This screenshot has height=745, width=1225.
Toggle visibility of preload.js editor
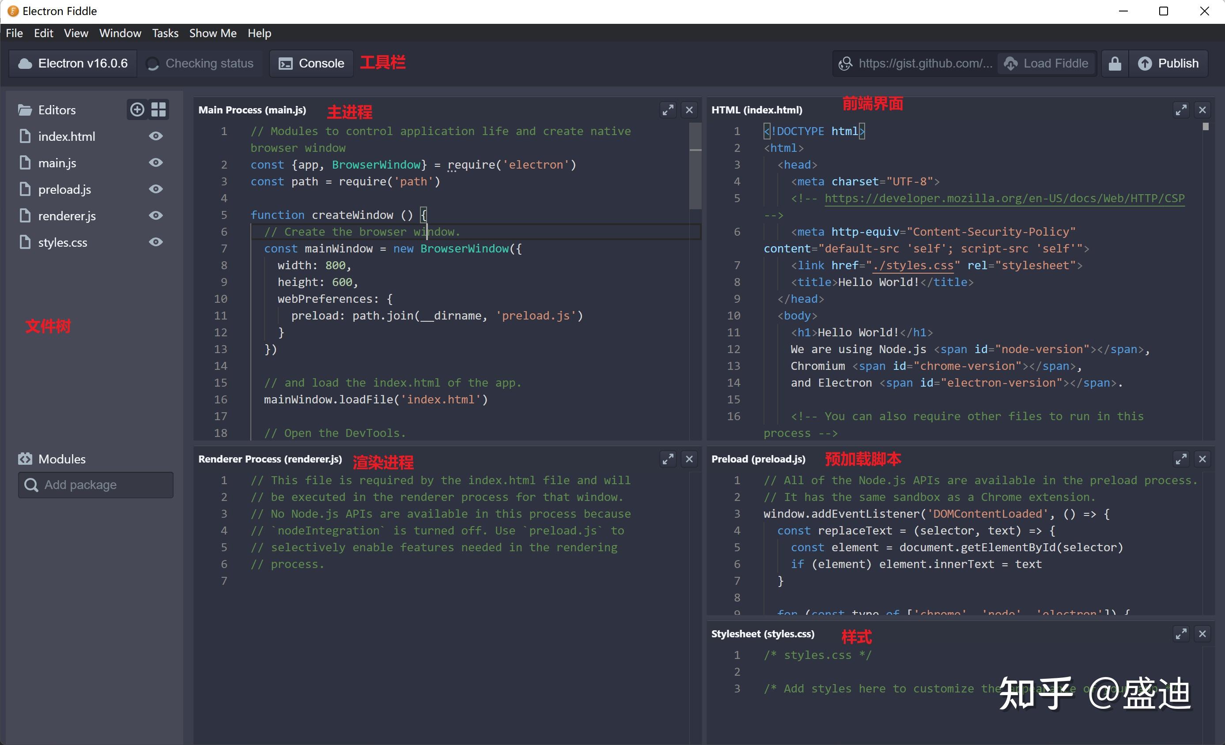(x=155, y=189)
